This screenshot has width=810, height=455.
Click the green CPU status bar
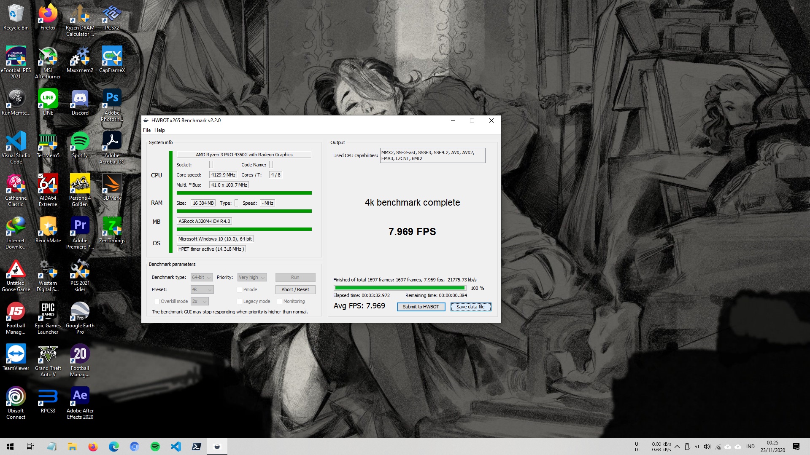pyautogui.click(x=244, y=193)
